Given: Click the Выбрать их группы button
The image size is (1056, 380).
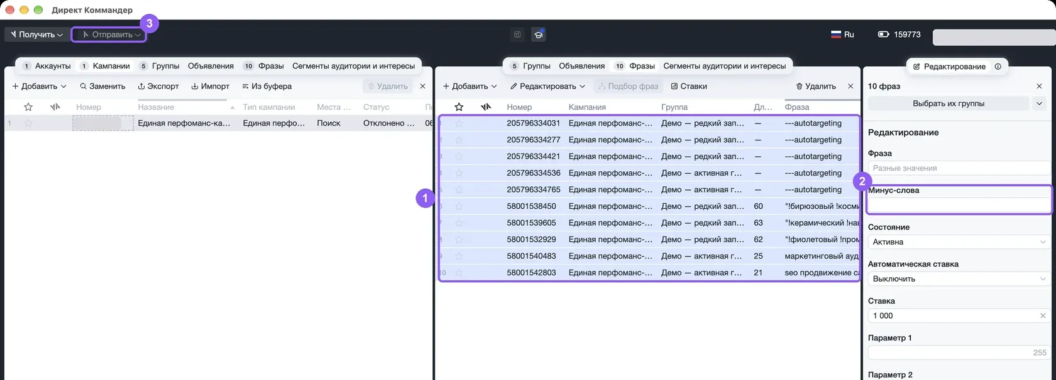Looking at the screenshot, I should pos(949,103).
